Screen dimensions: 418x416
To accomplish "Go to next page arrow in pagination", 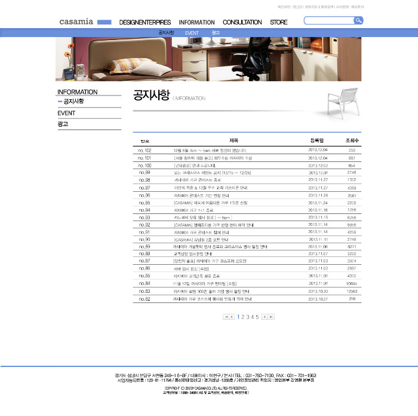I will (x=265, y=317).
